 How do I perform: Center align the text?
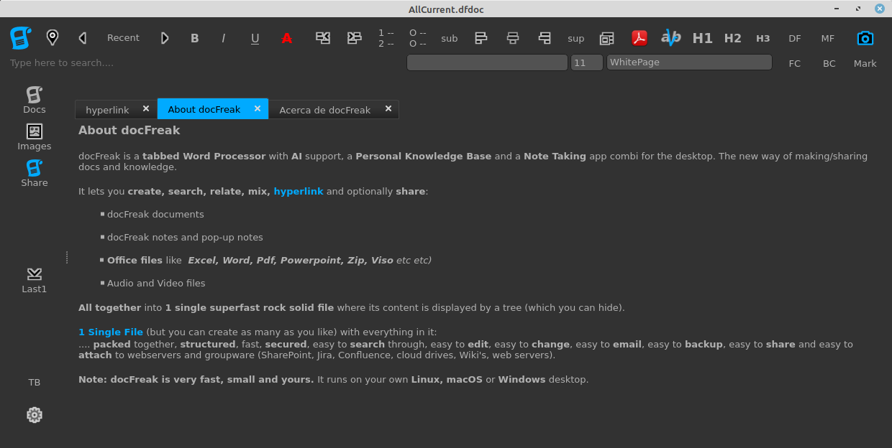click(x=513, y=38)
